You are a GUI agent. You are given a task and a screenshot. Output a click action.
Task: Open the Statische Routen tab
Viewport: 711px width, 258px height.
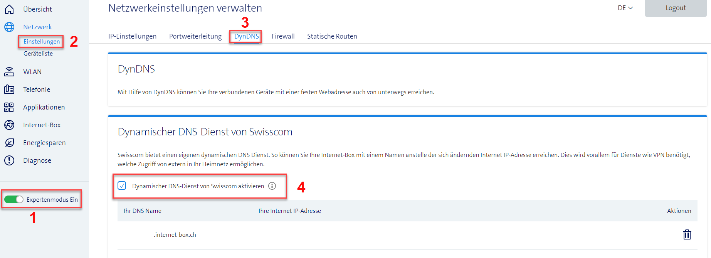332,36
